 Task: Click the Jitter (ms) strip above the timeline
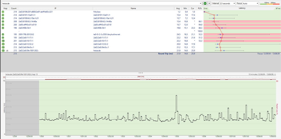(x=140, y=78)
